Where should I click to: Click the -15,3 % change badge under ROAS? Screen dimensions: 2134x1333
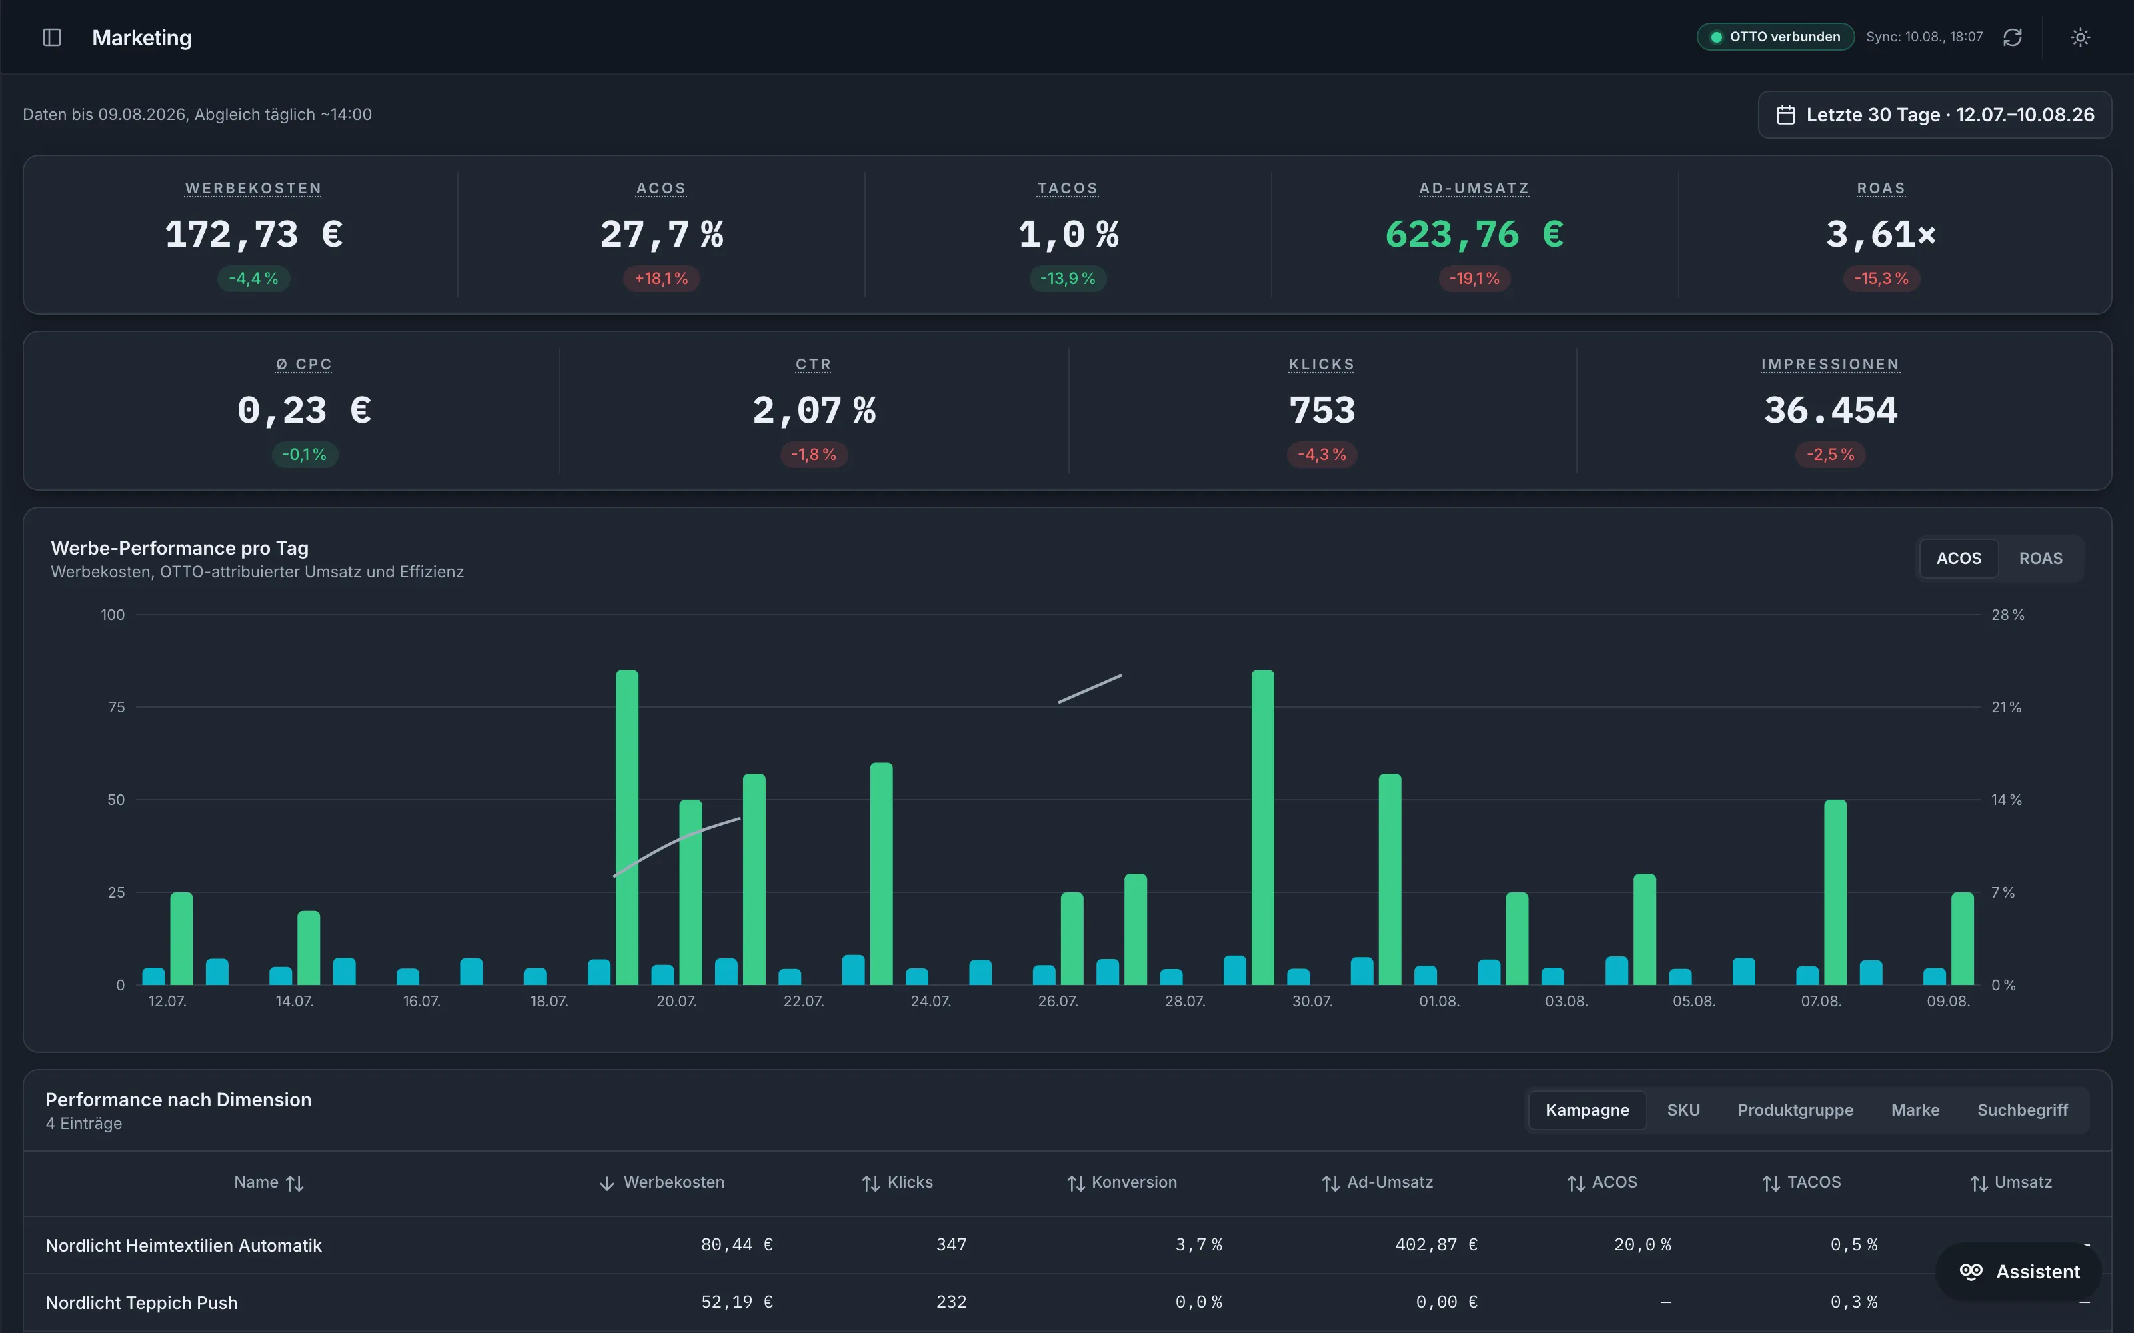coord(1881,279)
